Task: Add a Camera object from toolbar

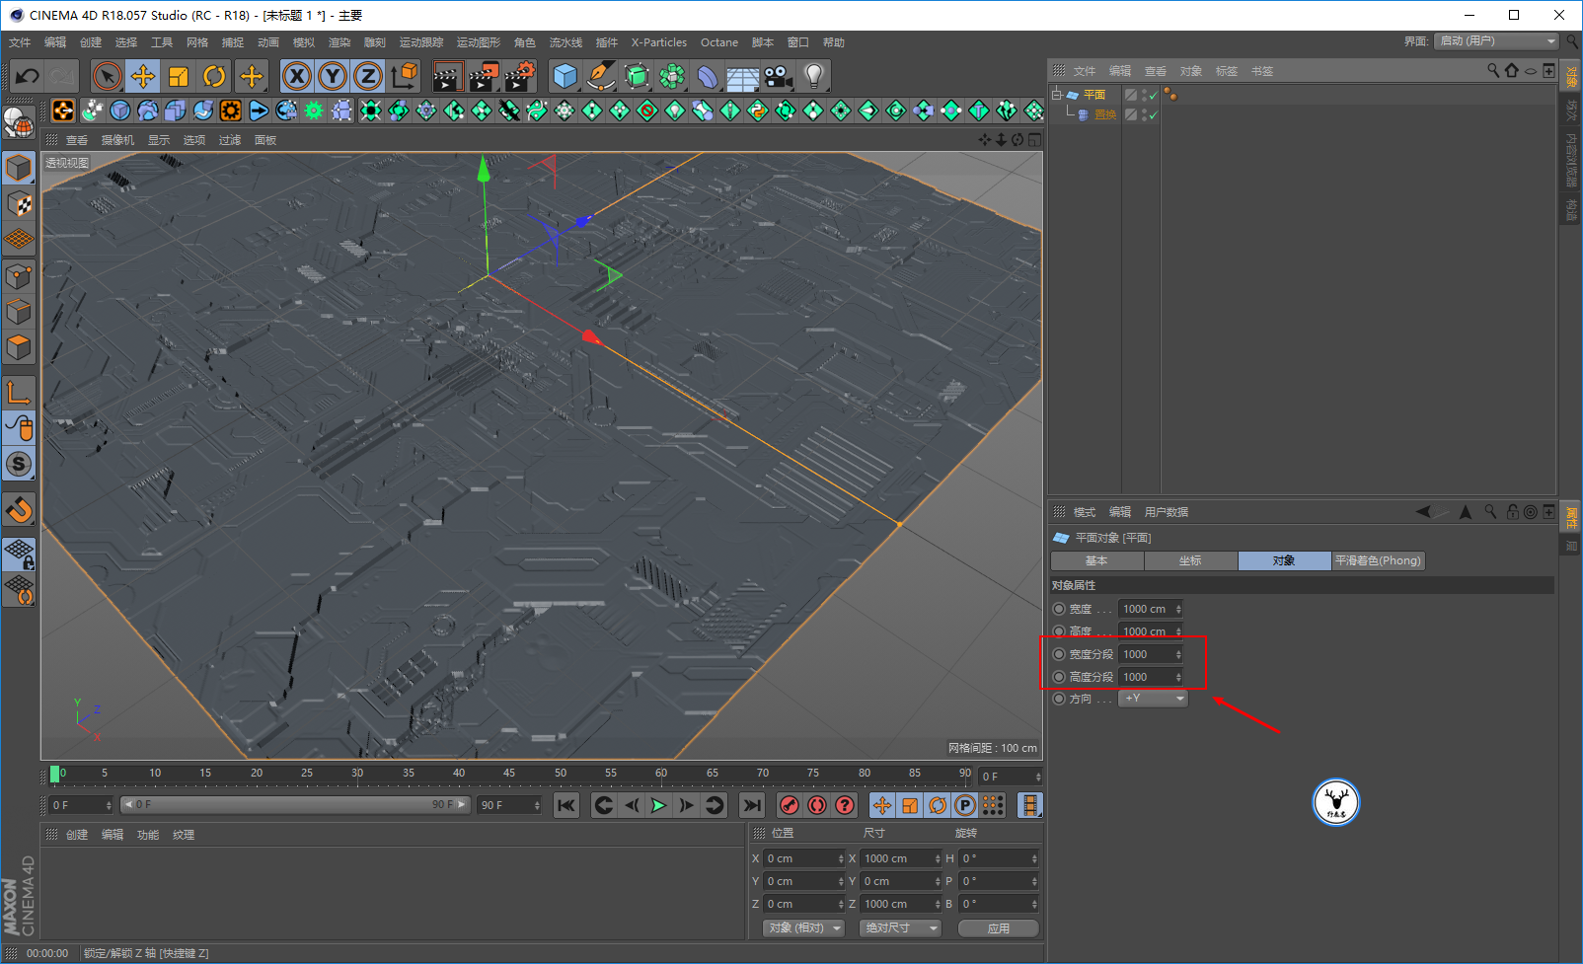Action: [778, 76]
